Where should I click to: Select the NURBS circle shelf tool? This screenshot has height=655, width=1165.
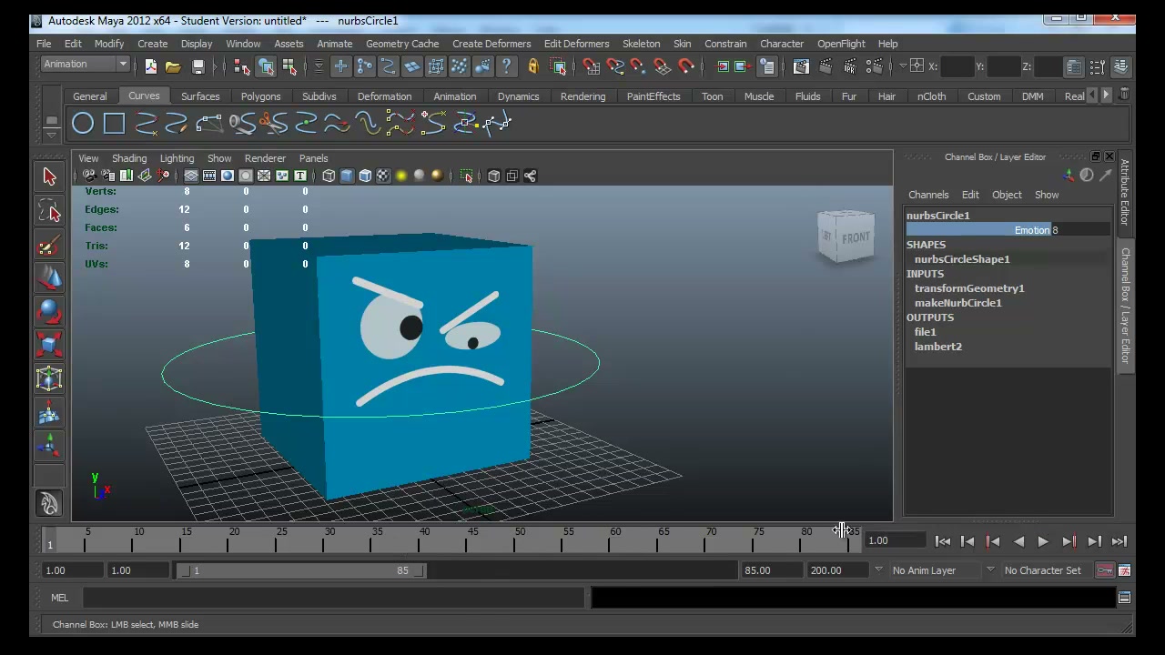pyautogui.click(x=83, y=123)
